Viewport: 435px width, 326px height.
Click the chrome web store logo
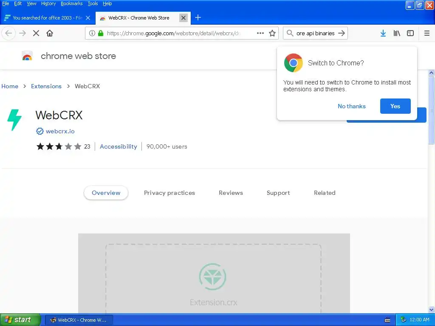(27, 56)
